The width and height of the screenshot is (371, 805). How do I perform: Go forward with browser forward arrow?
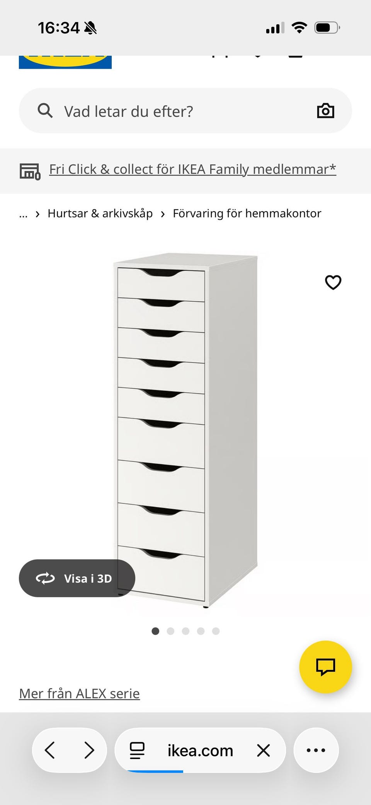(x=89, y=750)
